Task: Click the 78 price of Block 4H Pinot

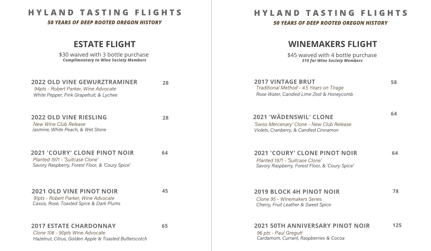Action: click(x=395, y=191)
